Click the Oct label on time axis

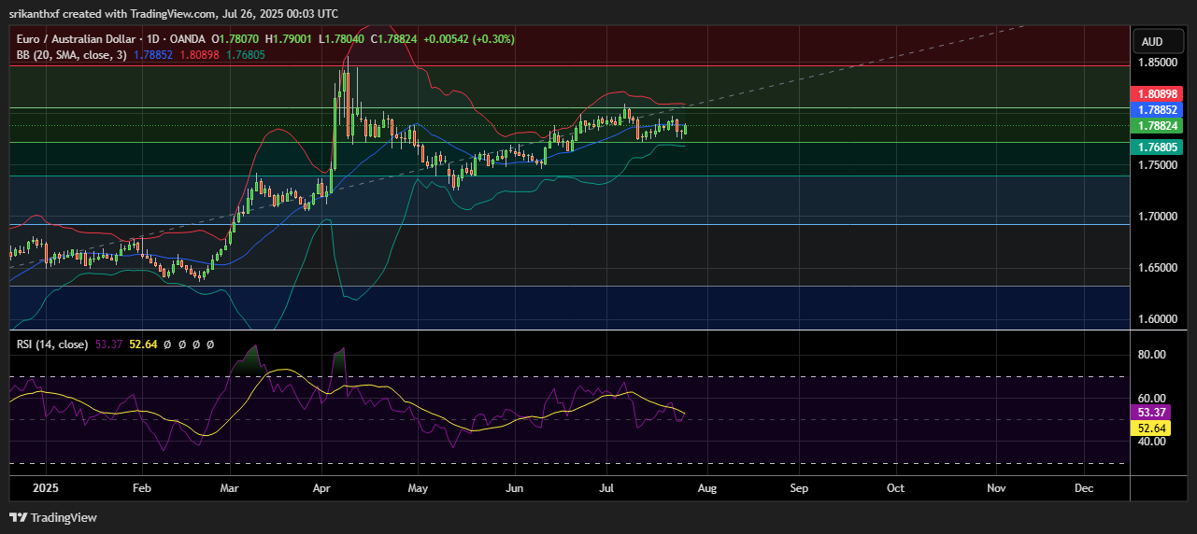point(895,488)
